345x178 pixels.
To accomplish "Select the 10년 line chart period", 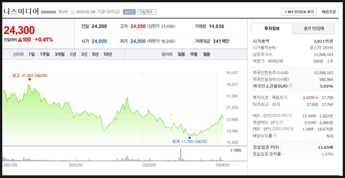I will click(107, 54).
